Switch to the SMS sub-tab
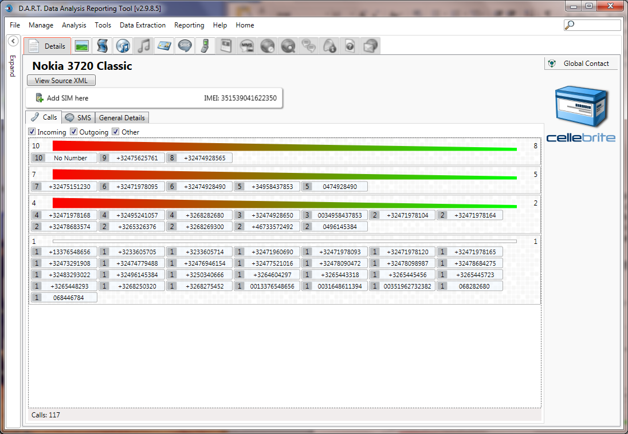The image size is (628, 434). [78, 118]
